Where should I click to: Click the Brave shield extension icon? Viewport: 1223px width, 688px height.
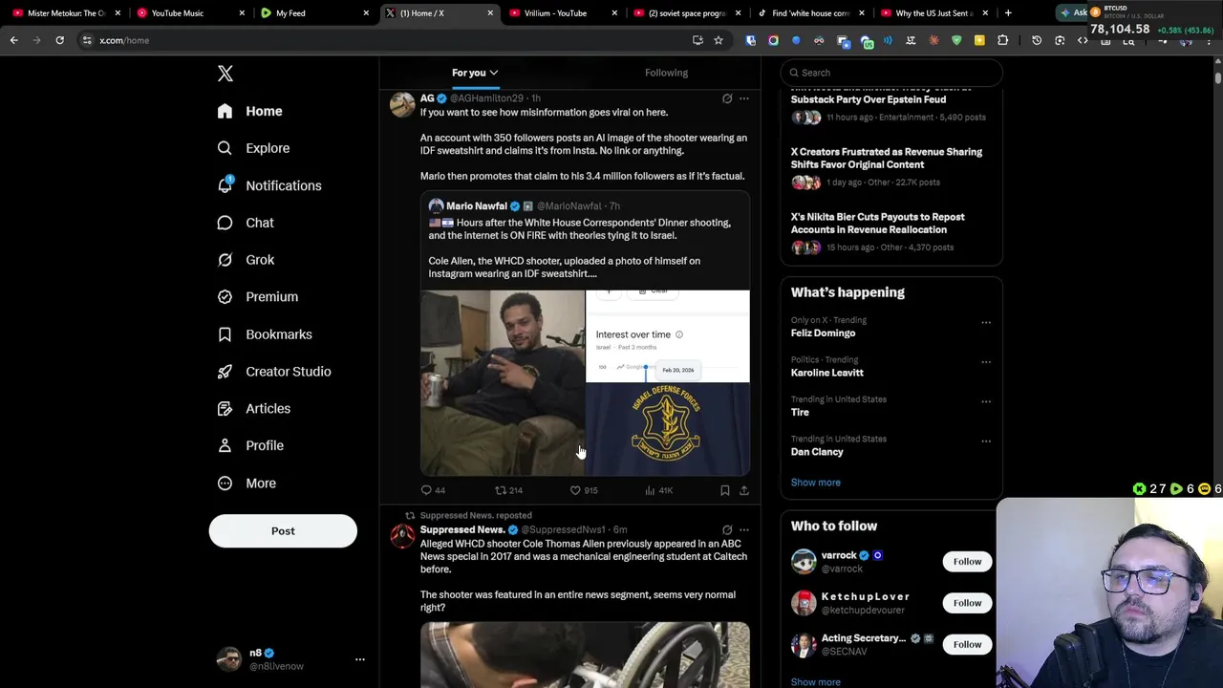pos(956,40)
